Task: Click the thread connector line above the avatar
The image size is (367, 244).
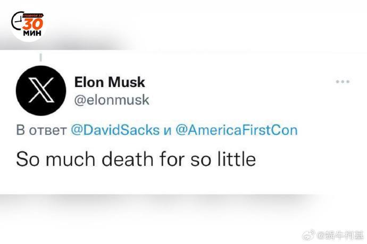Action: 41,56
